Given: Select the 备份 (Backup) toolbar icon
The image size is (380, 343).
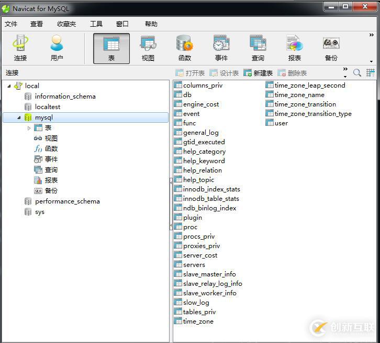Looking at the screenshot, I should (x=331, y=48).
